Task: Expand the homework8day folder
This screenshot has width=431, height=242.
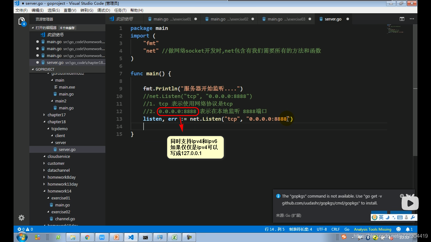Action: (x=62, y=177)
